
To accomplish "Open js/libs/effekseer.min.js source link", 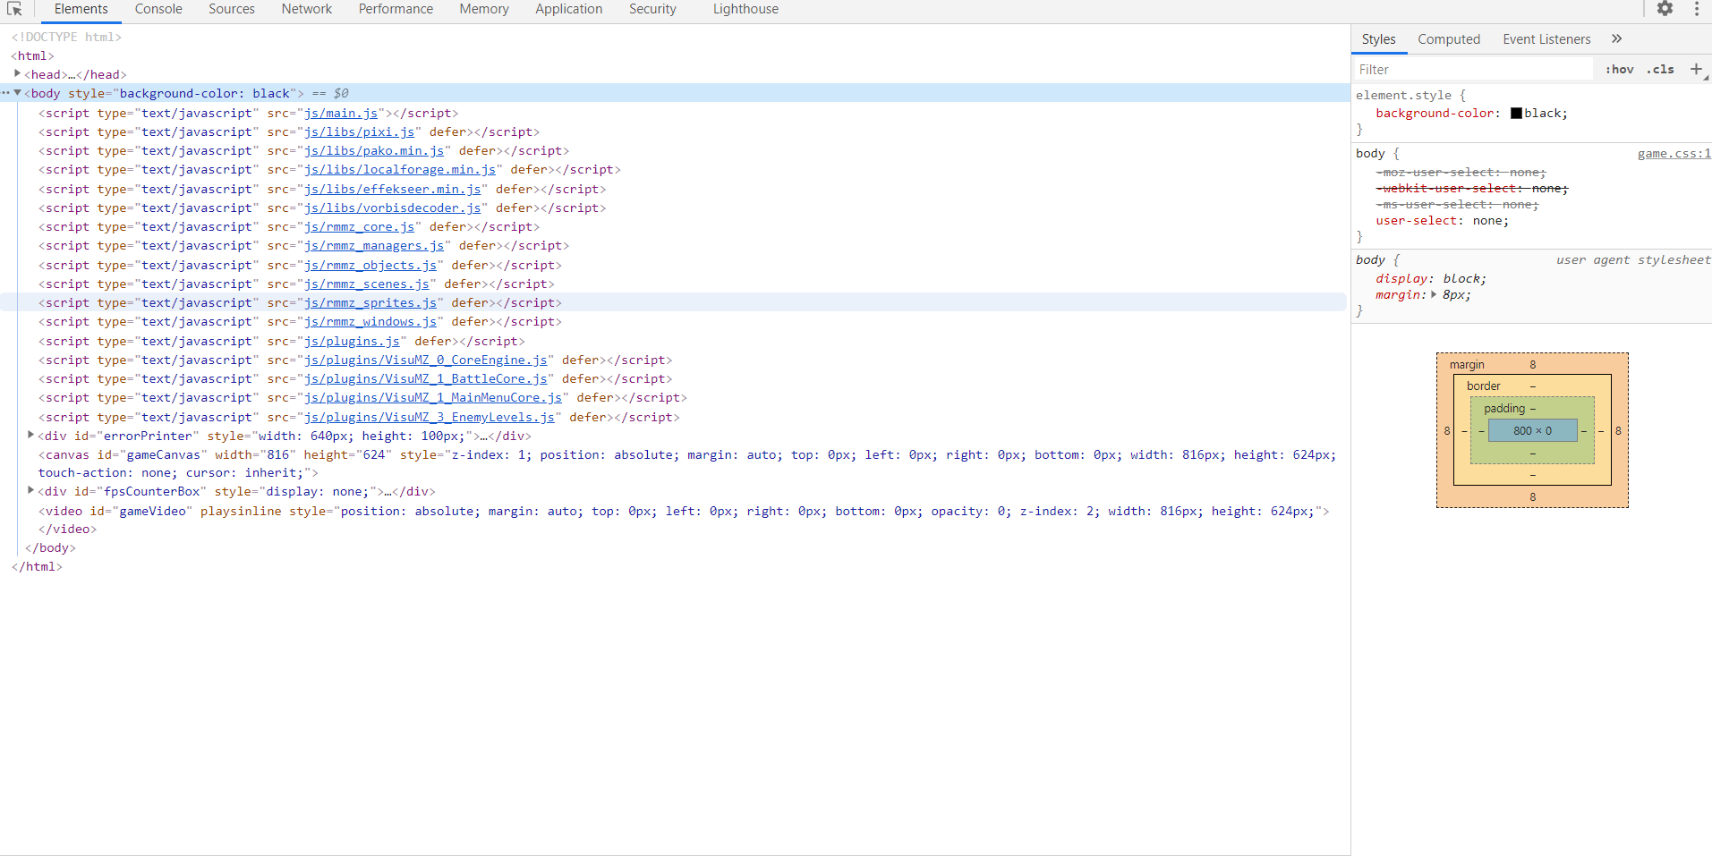I will [393, 189].
